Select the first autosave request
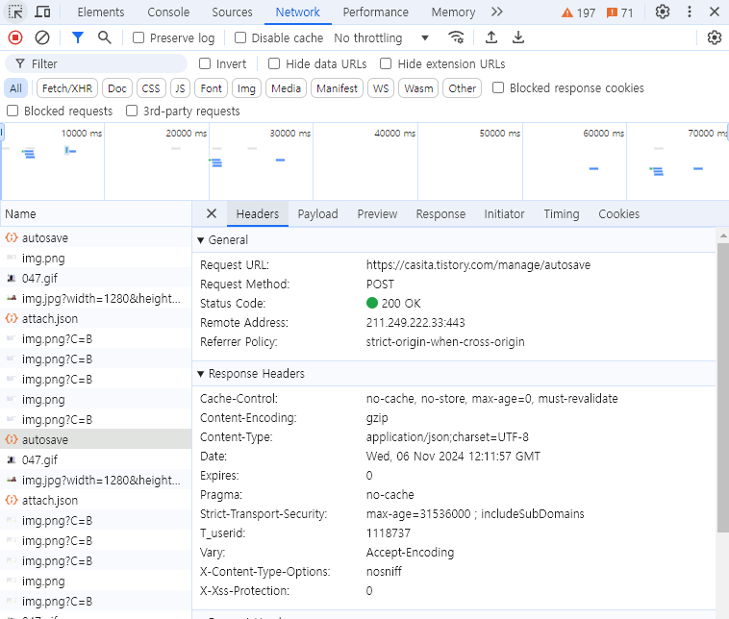 point(96,238)
